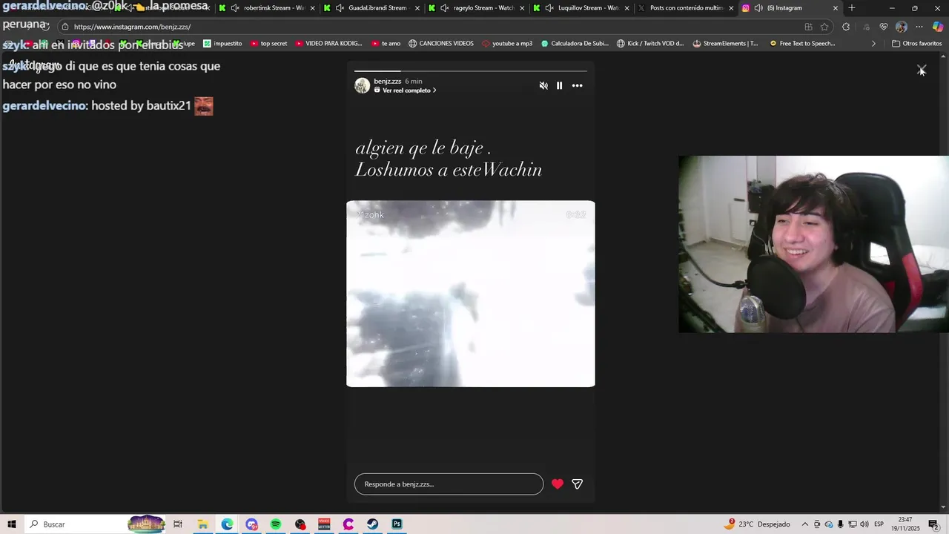Mute the Luquillov Stream tab audio icon
The image size is (949, 534).
click(549, 8)
